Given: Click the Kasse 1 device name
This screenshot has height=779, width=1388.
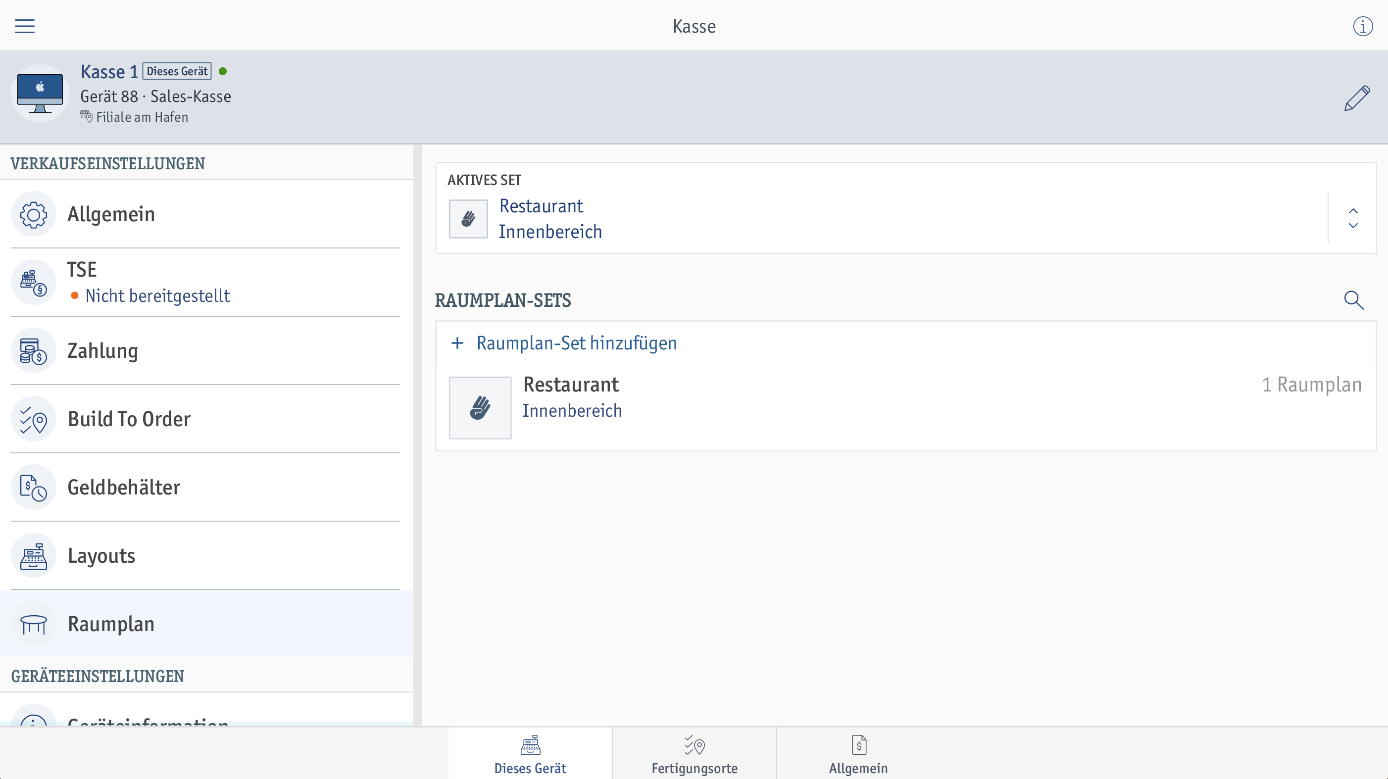Looking at the screenshot, I should pyautogui.click(x=109, y=72).
